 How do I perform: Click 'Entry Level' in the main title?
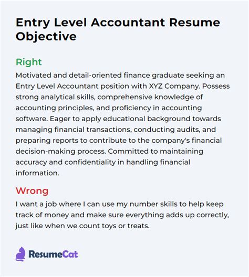[x=51, y=23]
